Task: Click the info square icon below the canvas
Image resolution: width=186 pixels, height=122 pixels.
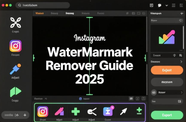Action: 137,98
